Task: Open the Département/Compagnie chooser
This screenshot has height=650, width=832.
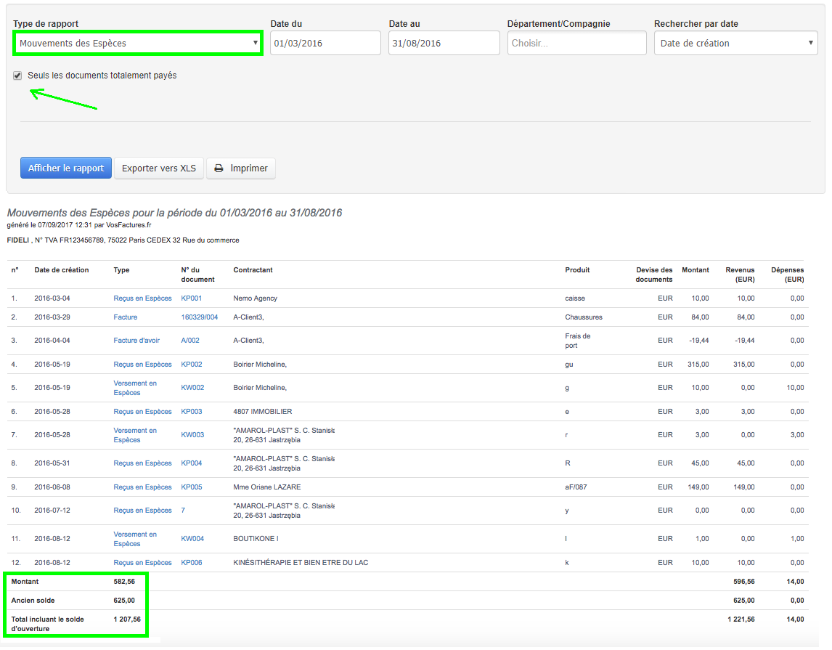Action: [x=576, y=44]
